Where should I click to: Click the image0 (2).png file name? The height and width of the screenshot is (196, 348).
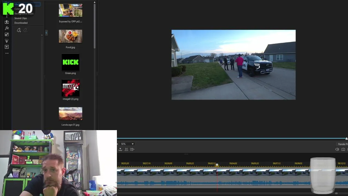pyautogui.click(x=70, y=99)
